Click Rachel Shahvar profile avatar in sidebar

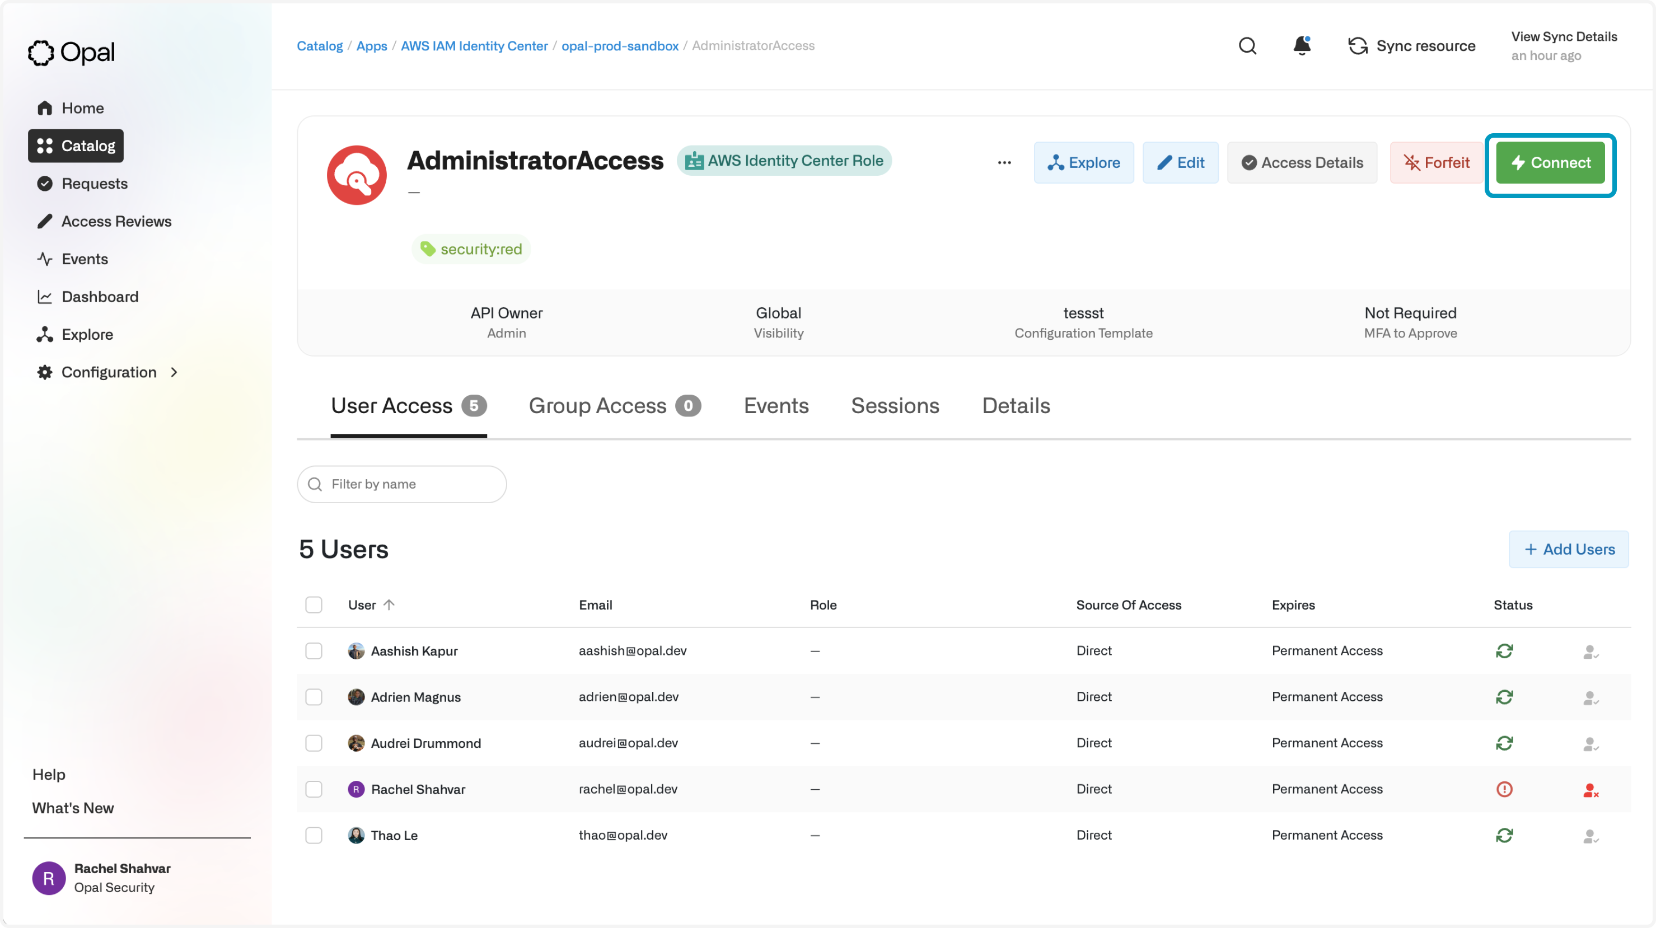(49, 879)
